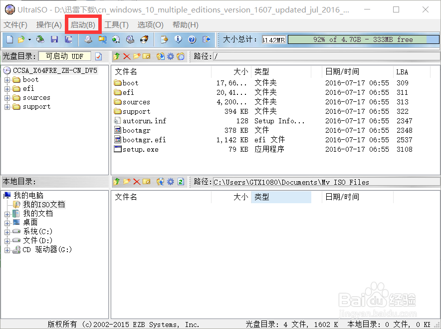
Task: Sort disc files by LBA column header
Action: (x=412, y=72)
